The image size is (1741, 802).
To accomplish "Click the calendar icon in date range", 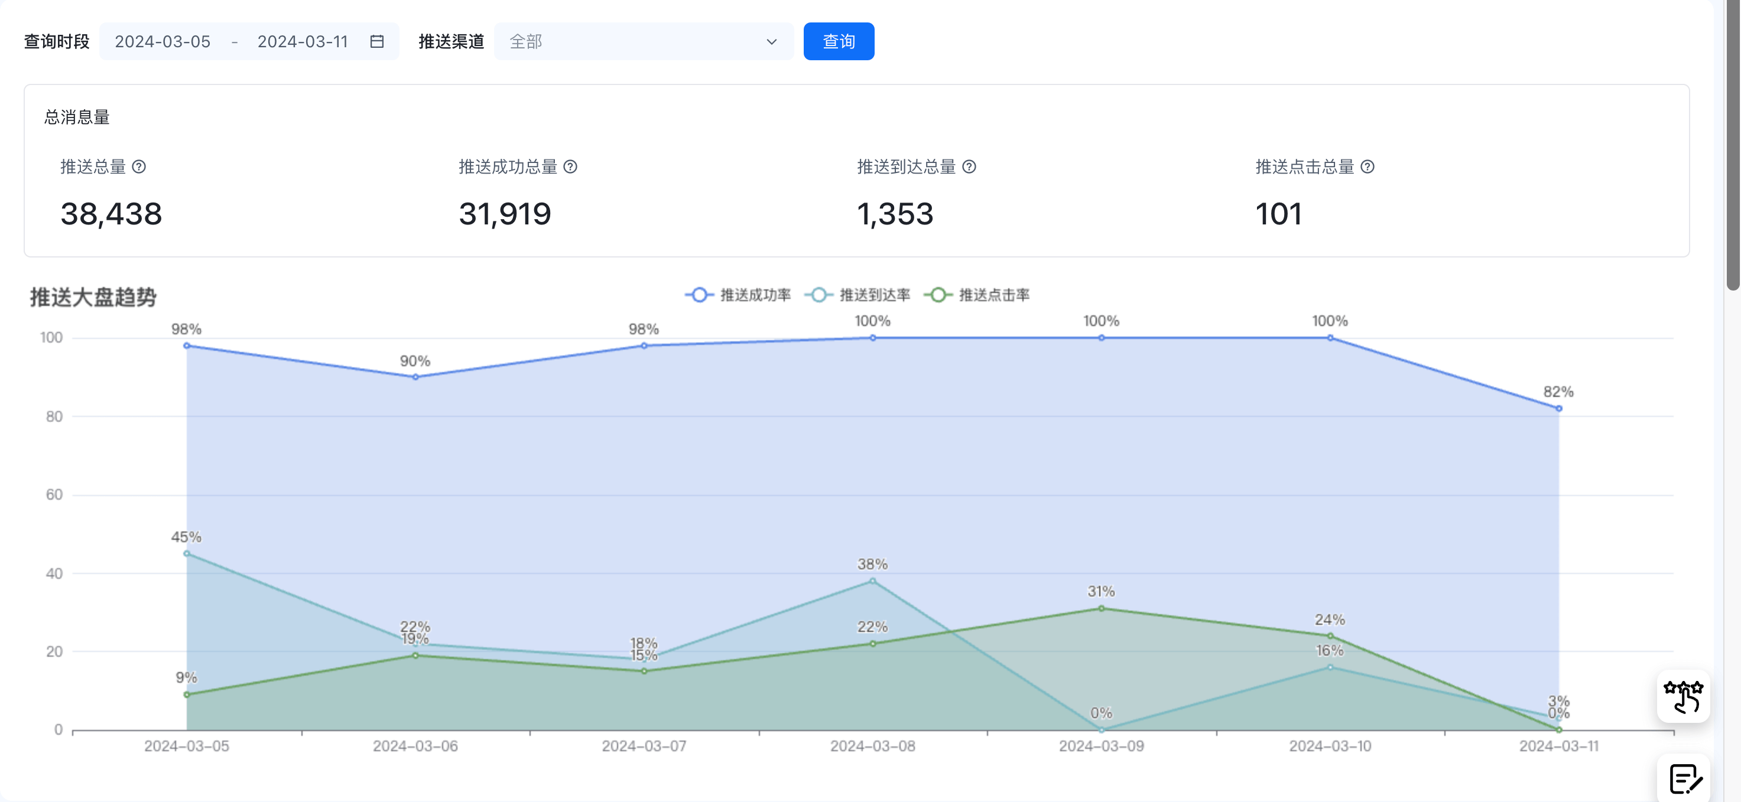I will click(377, 42).
